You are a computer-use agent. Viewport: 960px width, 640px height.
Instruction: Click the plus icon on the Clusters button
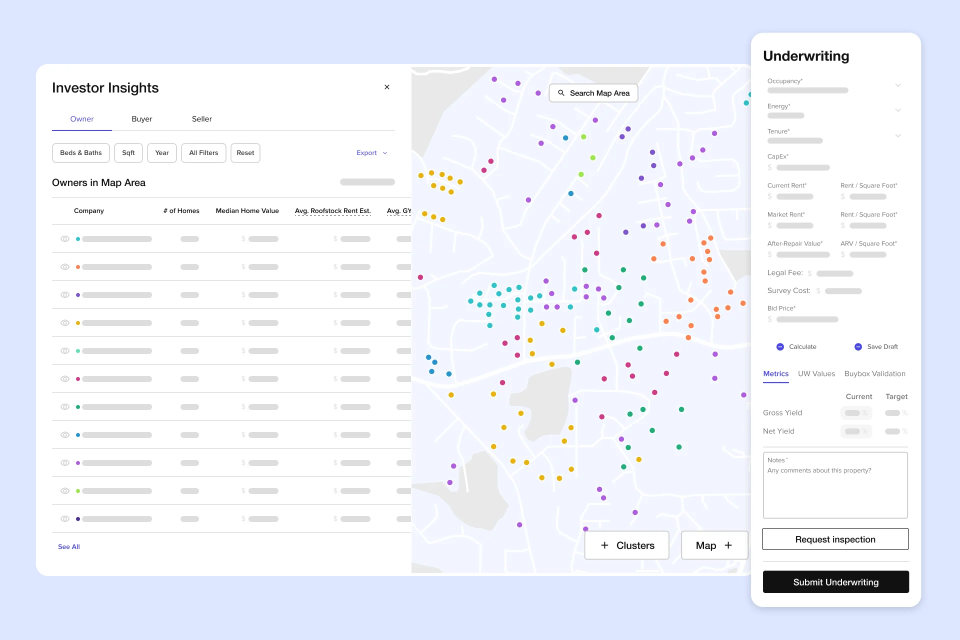[x=604, y=545]
